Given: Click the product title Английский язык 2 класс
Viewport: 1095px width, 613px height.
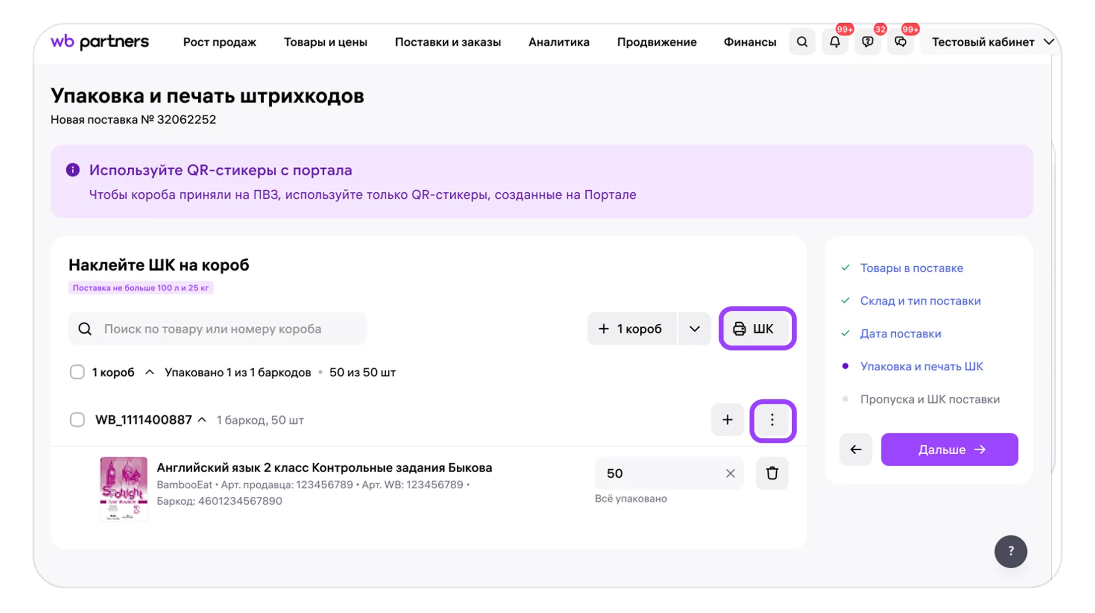Looking at the screenshot, I should [x=324, y=468].
